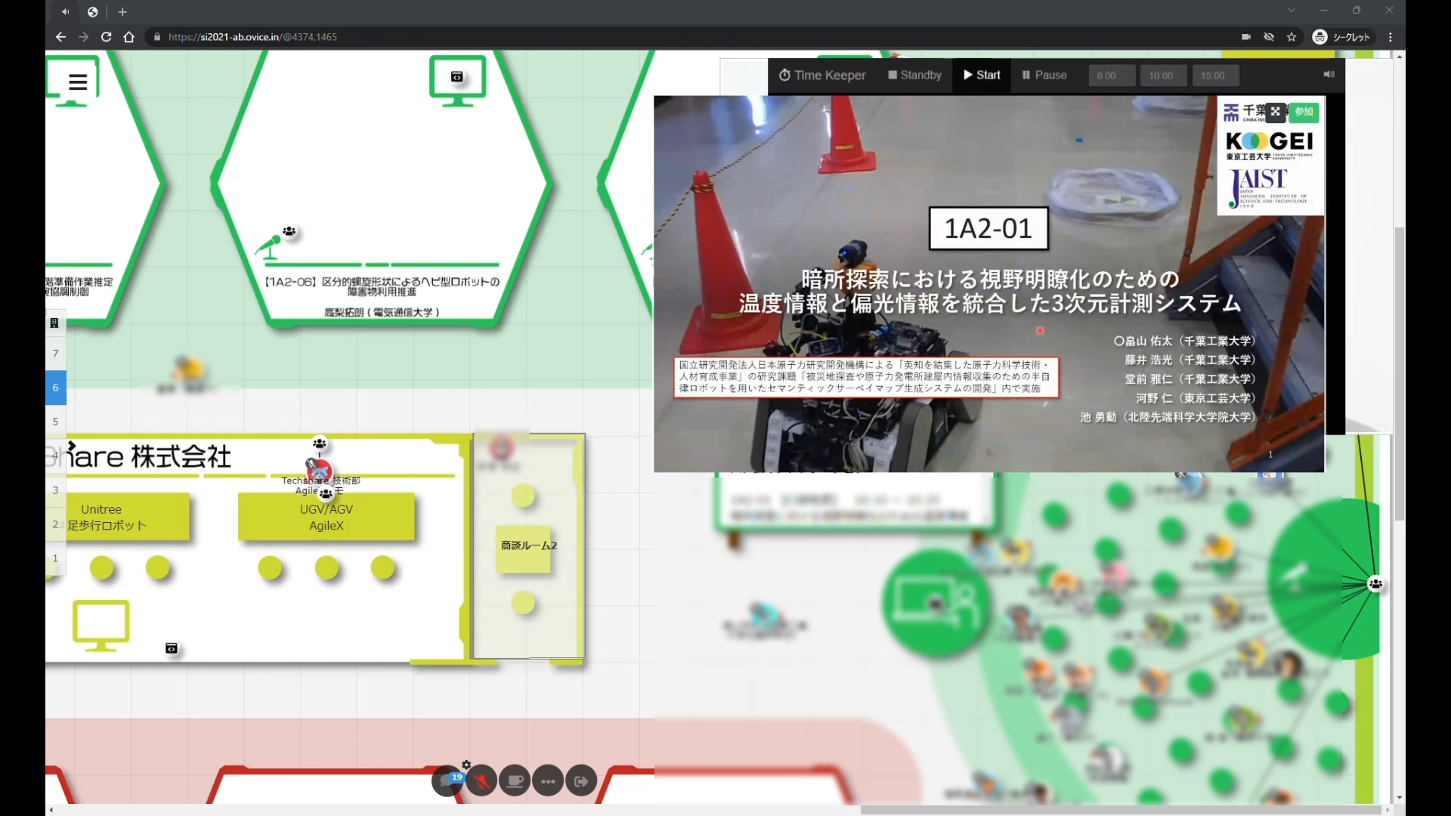Select the 15:00 timer field
The width and height of the screenshot is (1451, 816).
1215,76
